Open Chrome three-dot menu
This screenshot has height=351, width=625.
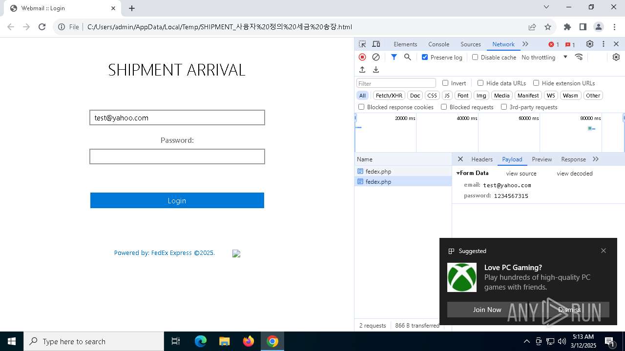pyautogui.click(x=614, y=27)
